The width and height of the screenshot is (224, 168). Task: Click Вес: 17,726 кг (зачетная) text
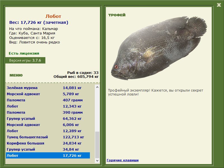click(x=39, y=22)
